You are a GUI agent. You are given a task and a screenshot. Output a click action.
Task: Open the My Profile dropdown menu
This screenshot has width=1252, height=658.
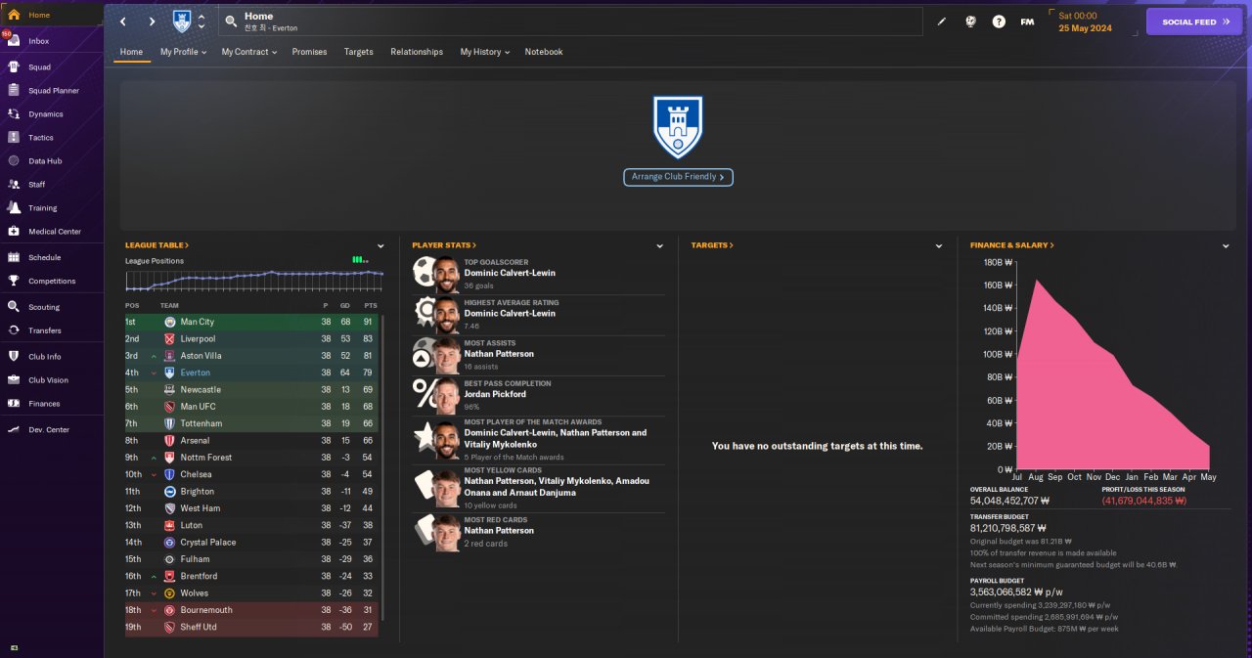[x=183, y=52]
